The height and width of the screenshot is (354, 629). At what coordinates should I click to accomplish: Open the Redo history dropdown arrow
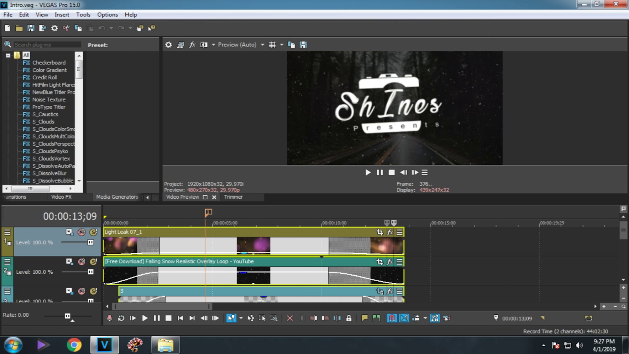[x=130, y=28]
